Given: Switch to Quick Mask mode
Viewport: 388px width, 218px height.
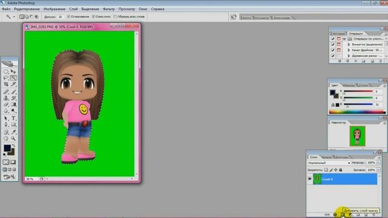Looking at the screenshot, I should 13,162.
